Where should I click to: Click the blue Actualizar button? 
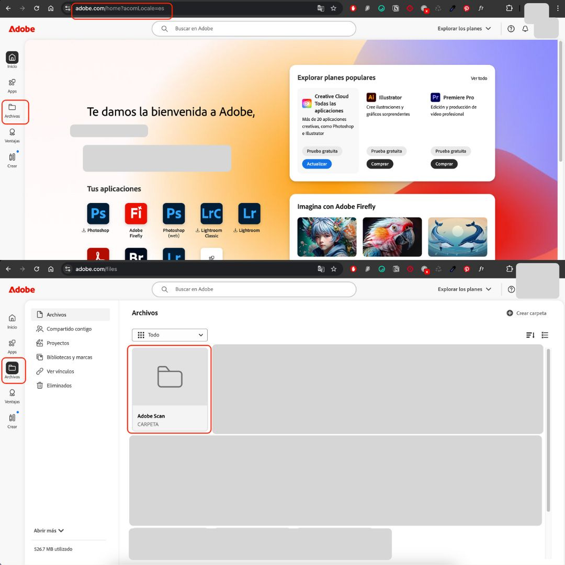pos(317,164)
